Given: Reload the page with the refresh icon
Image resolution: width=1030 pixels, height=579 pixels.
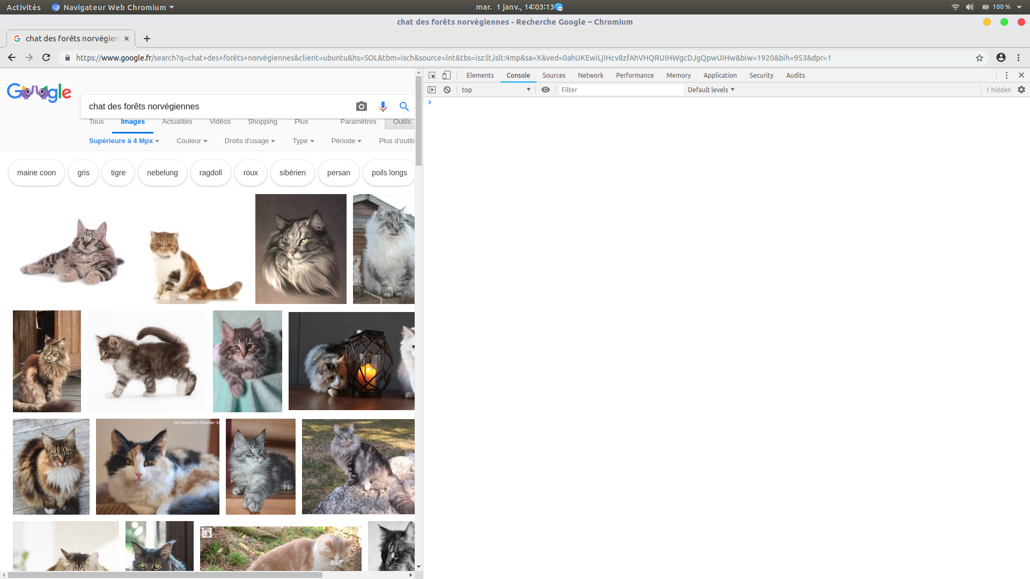Looking at the screenshot, I should pyautogui.click(x=46, y=58).
